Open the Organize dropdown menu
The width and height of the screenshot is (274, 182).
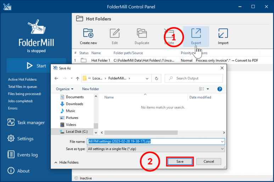point(65,89)
